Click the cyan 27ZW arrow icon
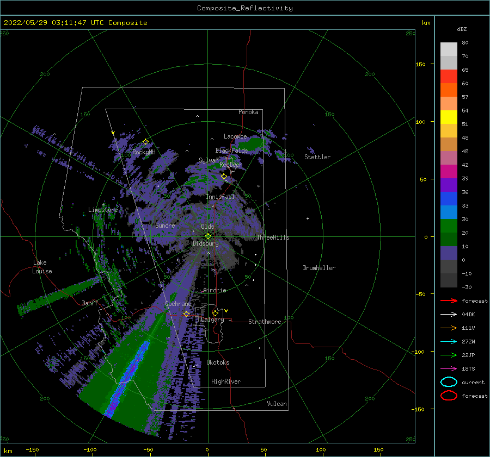The height and width of the screenshot is (457, 490). pyautogui.click(x=449, y=342)
